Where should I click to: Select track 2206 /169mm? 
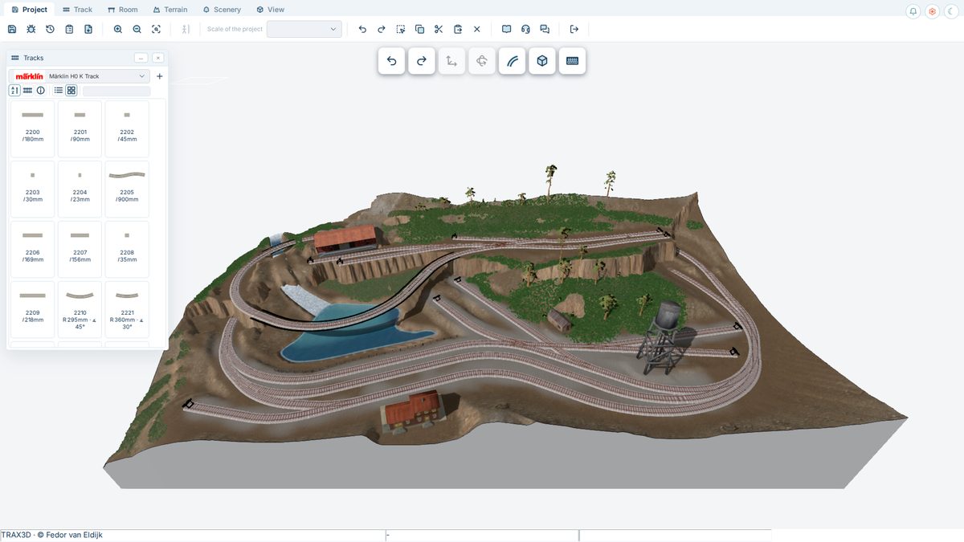point(32,249)
